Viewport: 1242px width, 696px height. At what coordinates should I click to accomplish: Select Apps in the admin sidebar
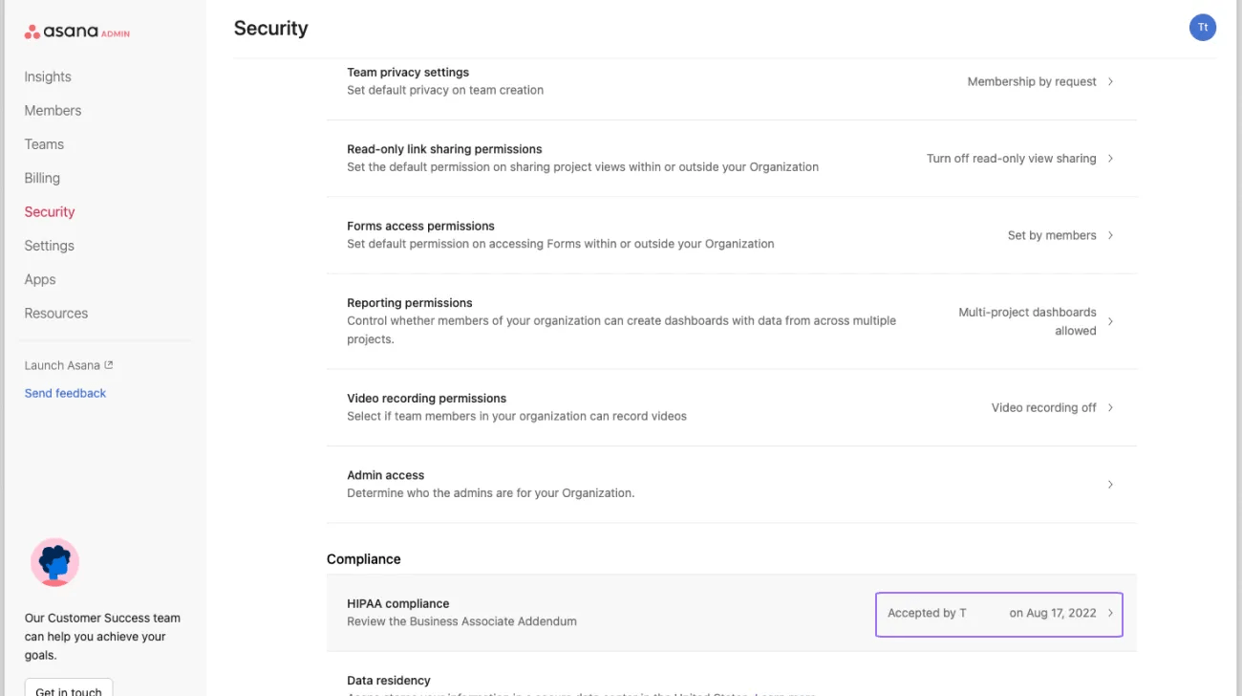(40, 279)
